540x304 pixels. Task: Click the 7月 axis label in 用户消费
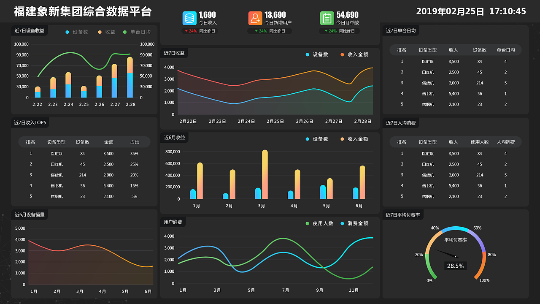click(x=286, y=290)
